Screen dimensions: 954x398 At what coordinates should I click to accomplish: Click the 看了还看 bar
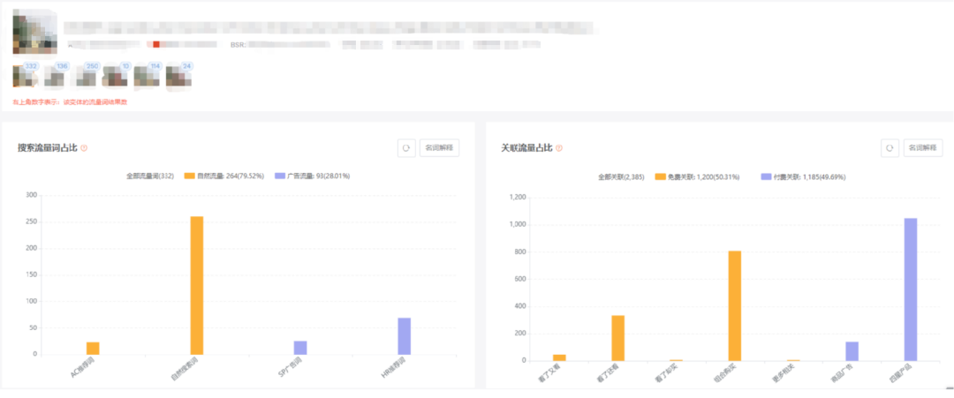click(618, 338)
